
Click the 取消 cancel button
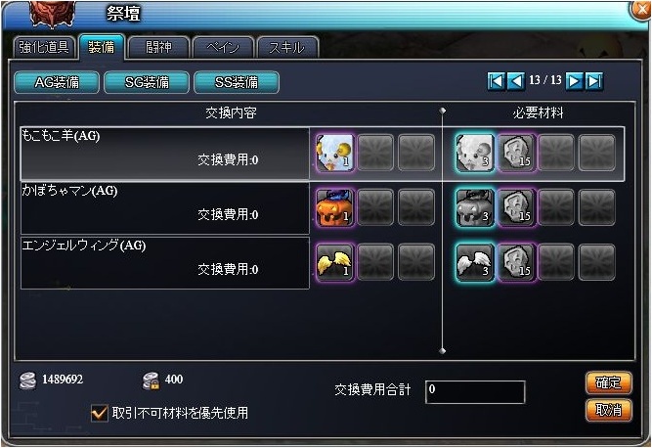[608, 410]
